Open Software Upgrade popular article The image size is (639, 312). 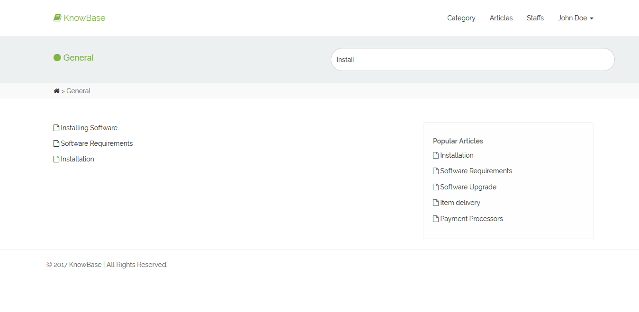pos(468,187)
